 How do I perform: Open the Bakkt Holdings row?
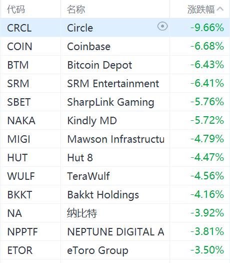click(115, 194)
